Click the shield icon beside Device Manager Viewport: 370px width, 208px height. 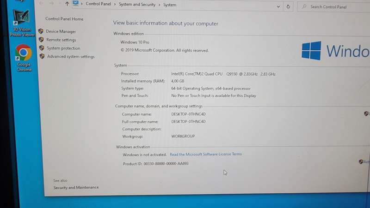tap(41, 31)
